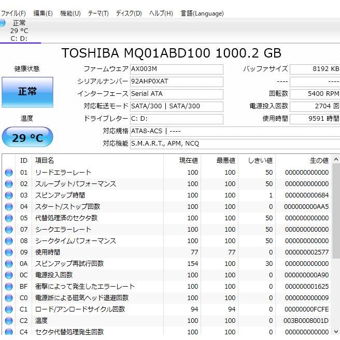
Task: Click status icon for row 07 シークエラーレート
Action: (9, 230)
